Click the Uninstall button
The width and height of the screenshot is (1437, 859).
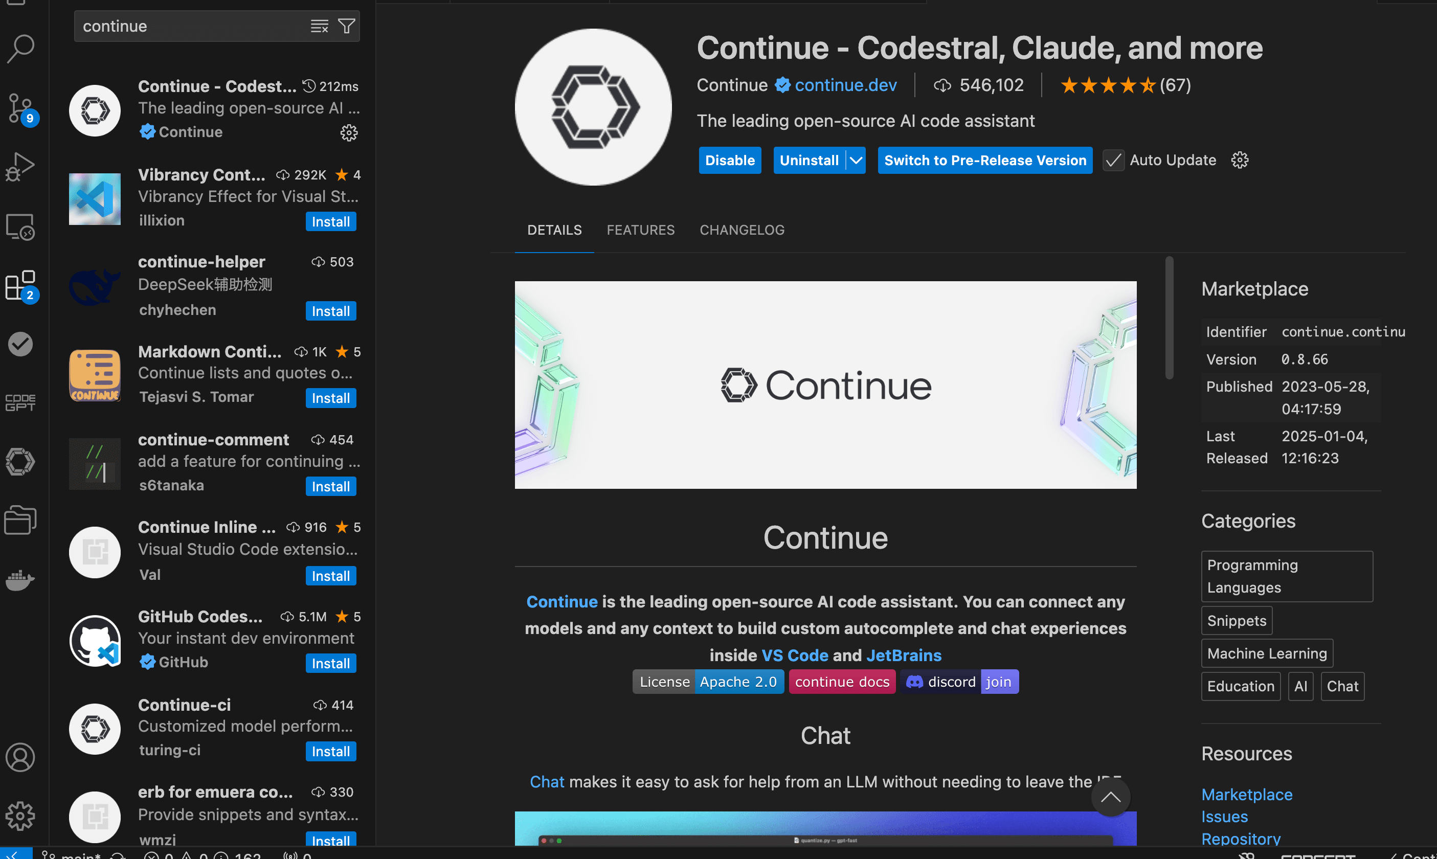(809, 161)
